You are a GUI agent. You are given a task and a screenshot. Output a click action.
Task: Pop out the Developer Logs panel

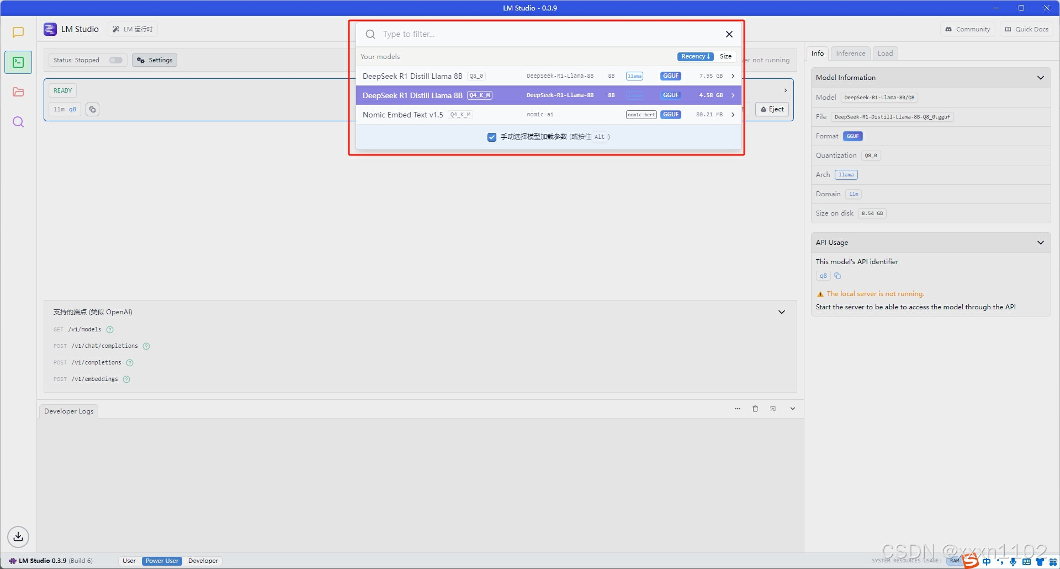pos(773,409)
